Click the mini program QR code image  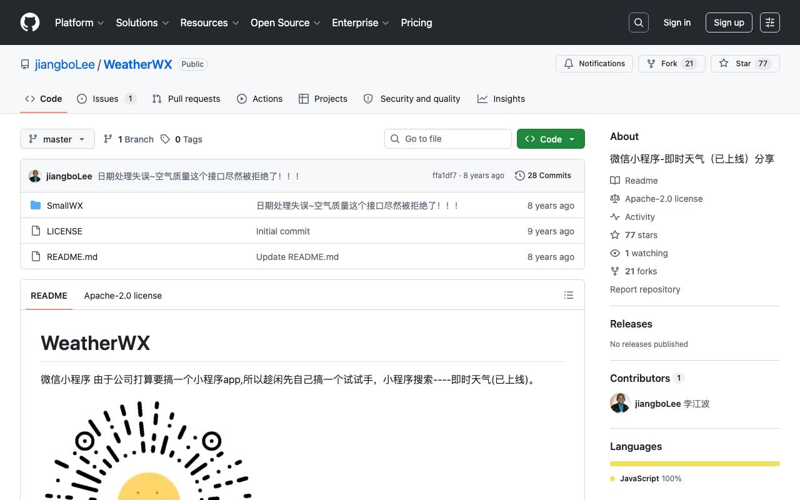pyautogui.click(x=148, y=450)
